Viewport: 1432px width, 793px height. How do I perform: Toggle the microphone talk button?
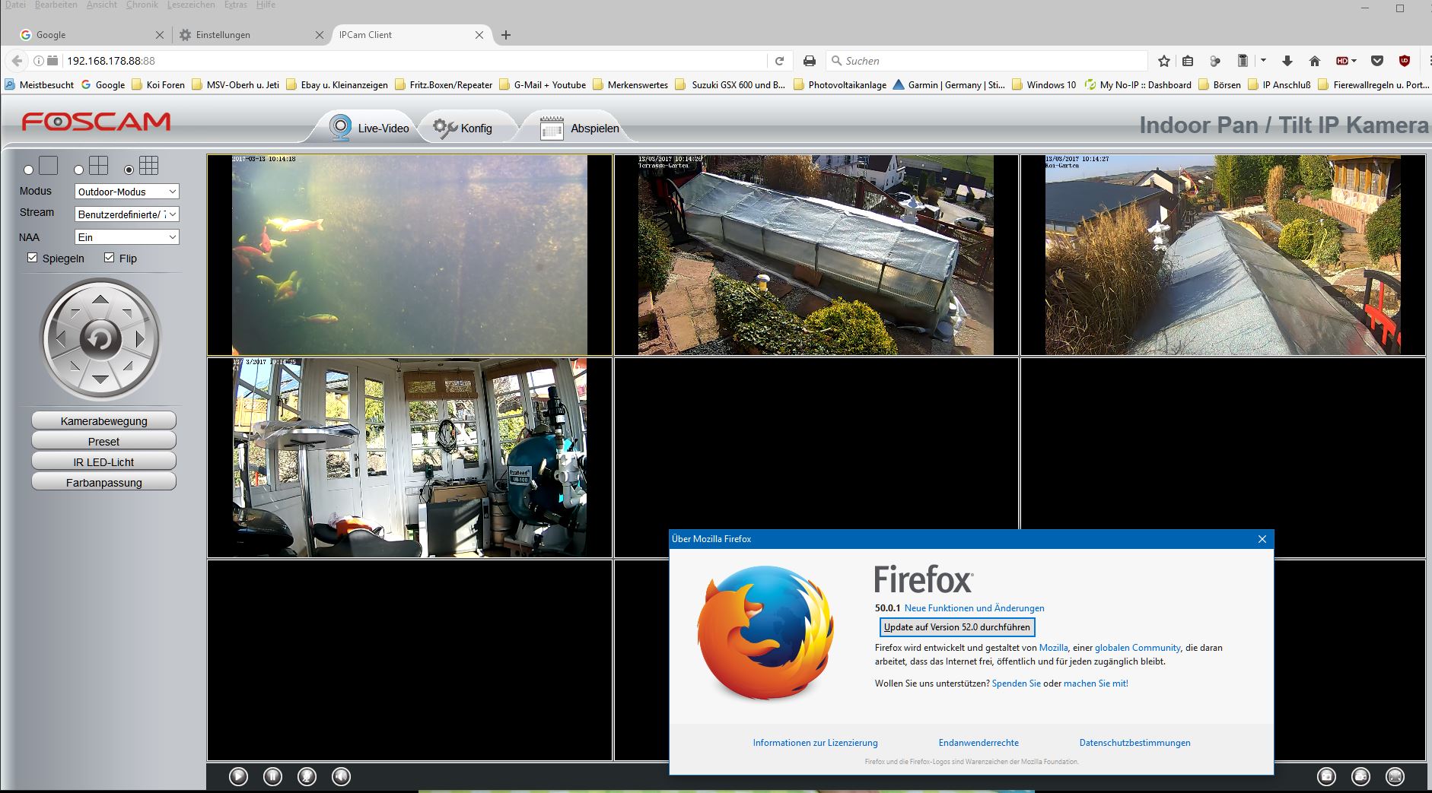coord(307,776)
